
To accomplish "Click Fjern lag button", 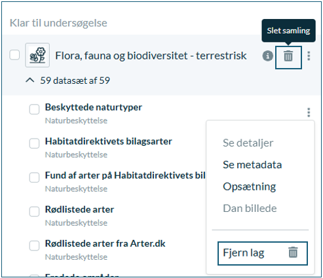I will (263, 253).
